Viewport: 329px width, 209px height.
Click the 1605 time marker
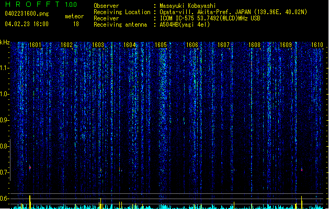pos(161,45)
